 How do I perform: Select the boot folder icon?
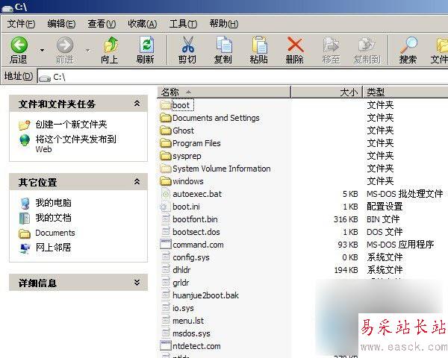tap(166, 105)
